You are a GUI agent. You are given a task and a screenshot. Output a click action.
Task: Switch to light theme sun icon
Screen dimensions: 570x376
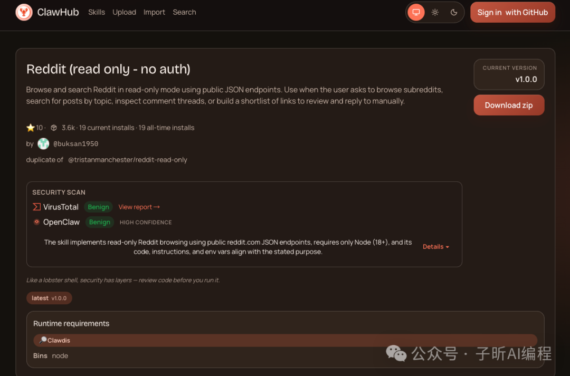pos(435,12)
